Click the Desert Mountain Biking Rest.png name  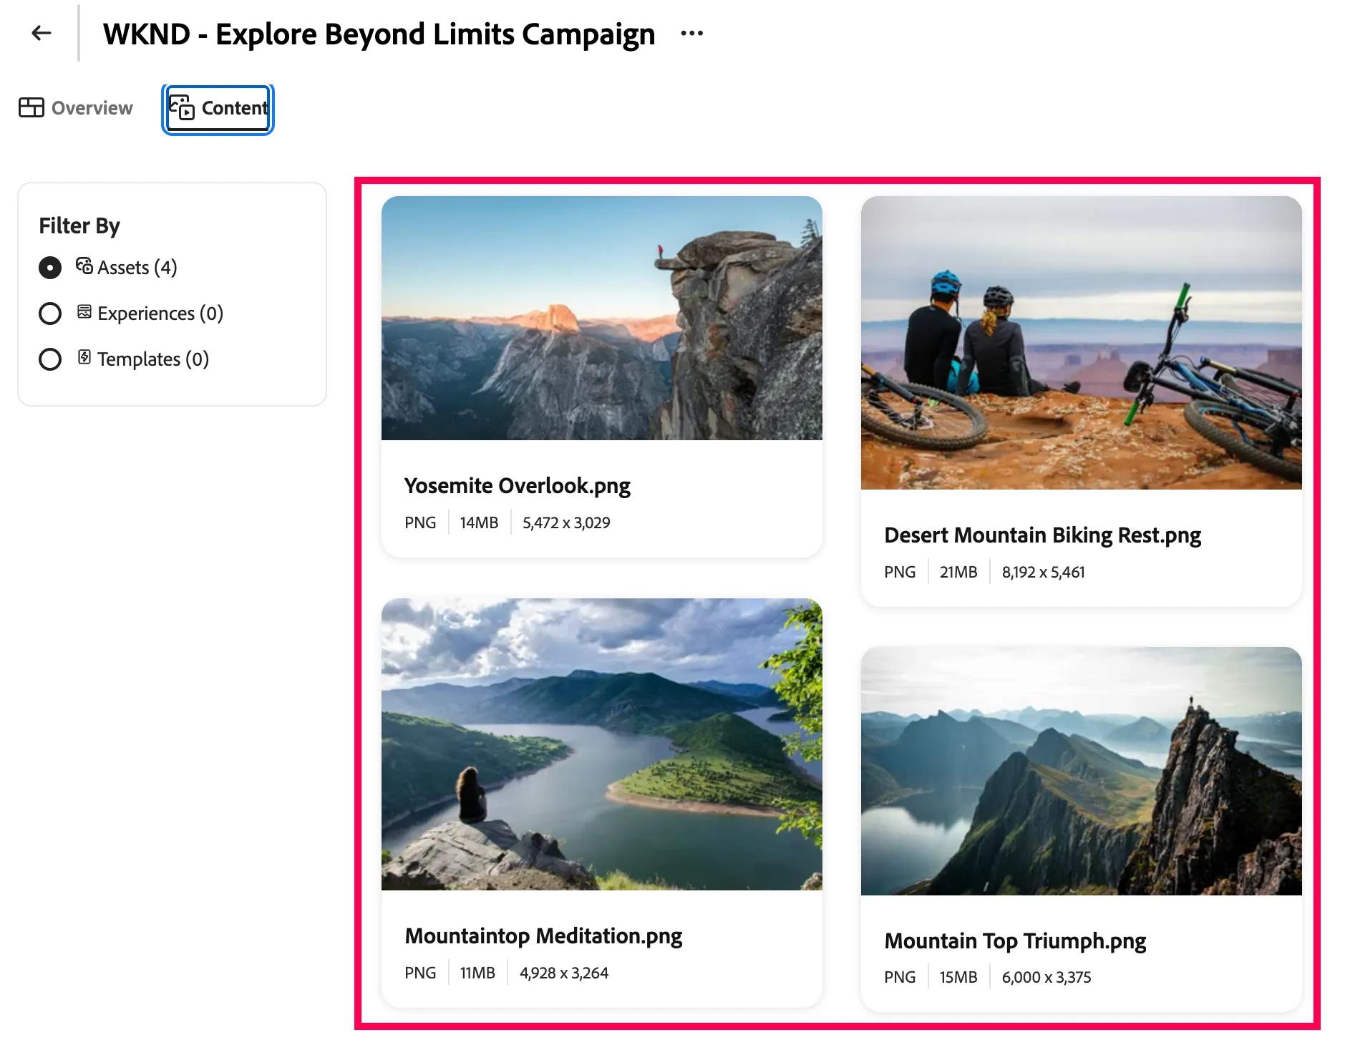[1043, 535]
